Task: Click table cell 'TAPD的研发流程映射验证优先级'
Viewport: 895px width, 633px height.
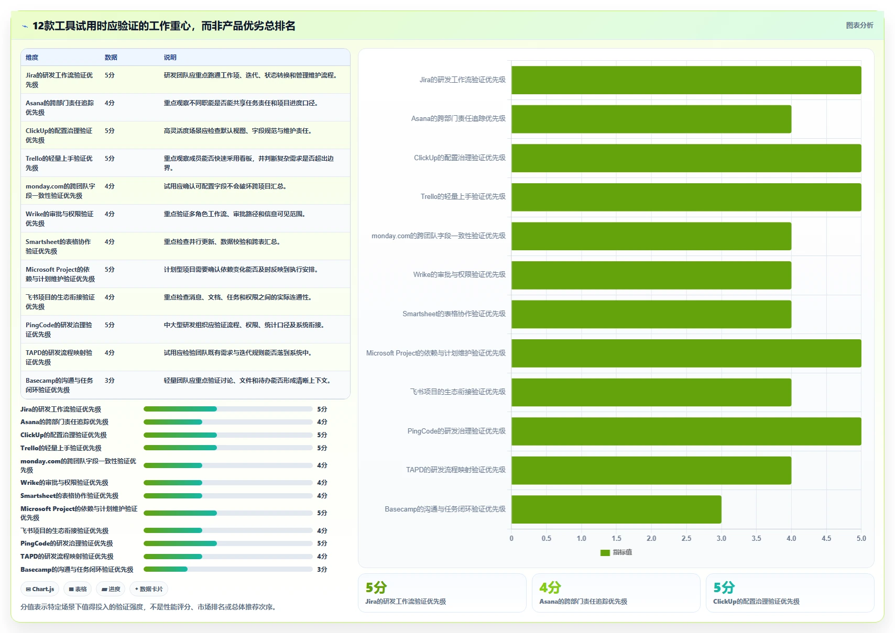Action: click(x=60, y=357)
